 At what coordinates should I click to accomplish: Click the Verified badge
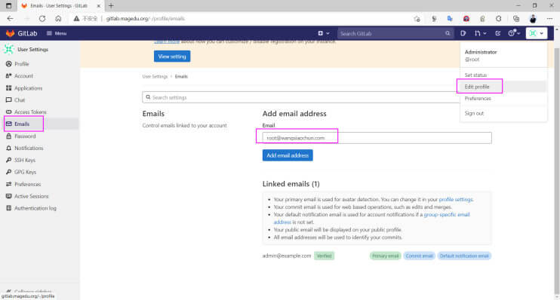324,256
